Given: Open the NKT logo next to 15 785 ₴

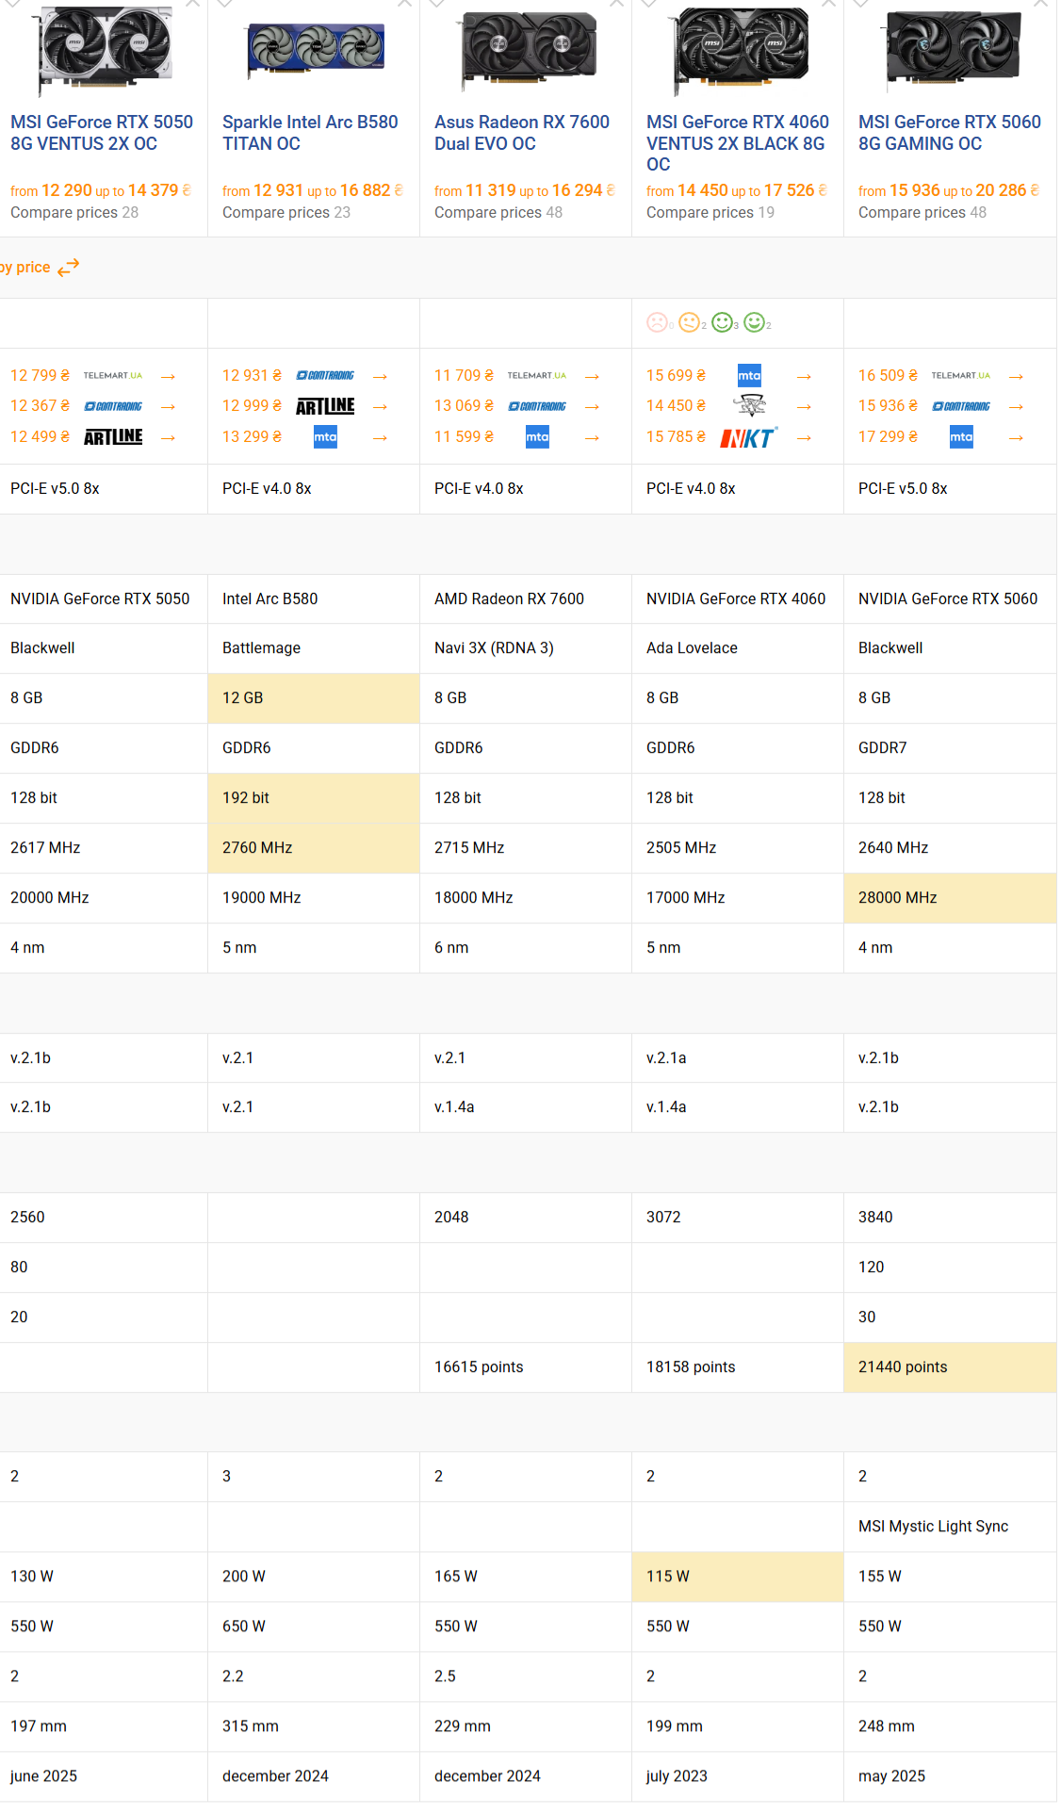Looking at the screenshot, I should tap(749, 437).
